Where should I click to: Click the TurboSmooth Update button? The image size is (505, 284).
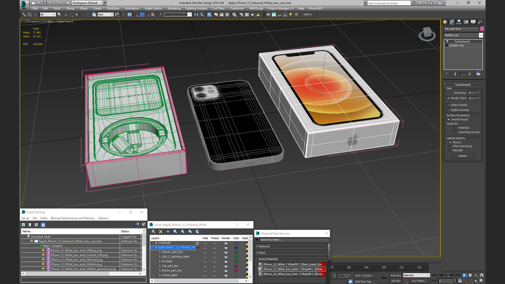[462, 156]
